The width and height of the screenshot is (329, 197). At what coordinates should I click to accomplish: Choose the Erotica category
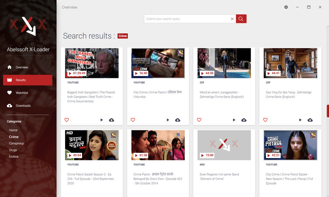[14, 156]
